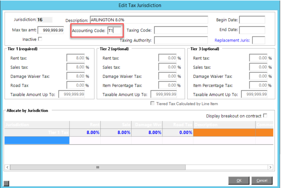Click the Tier 1 Sales tax field
281x188 pixels.
(x=76, y=67)
